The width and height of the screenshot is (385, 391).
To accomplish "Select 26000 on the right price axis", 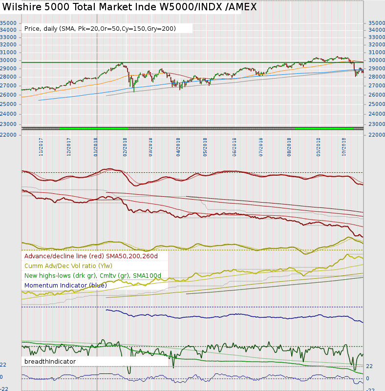I will [x=377, y=95].
